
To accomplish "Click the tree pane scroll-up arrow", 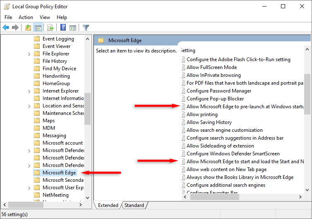I will coord(87,39).
